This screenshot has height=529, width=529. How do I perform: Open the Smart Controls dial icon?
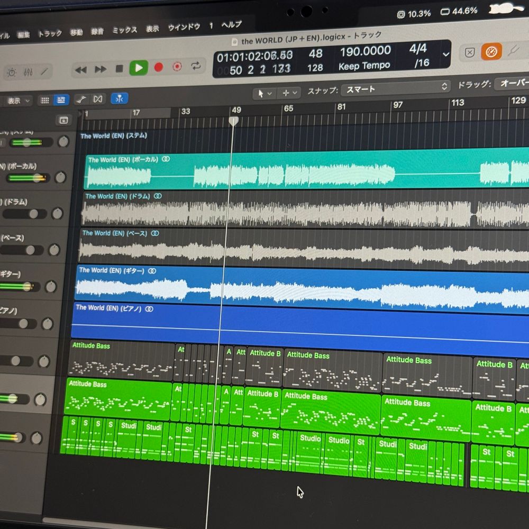(12, 72)
